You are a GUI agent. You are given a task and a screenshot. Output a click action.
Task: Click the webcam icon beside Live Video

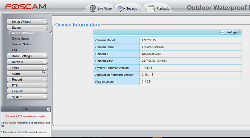93,8
